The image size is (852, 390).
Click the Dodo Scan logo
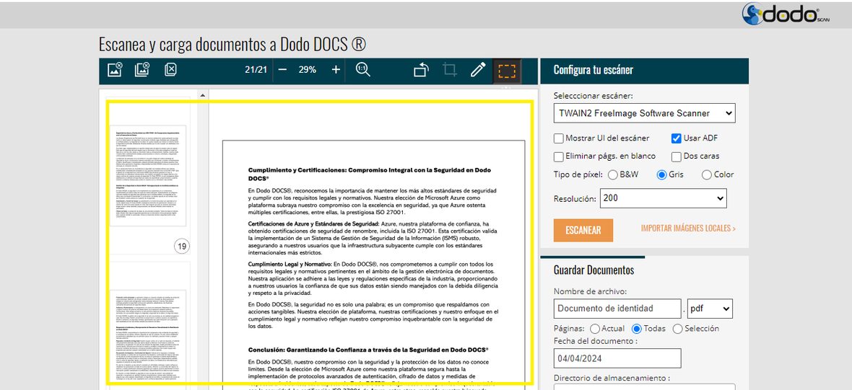(786, 14)
